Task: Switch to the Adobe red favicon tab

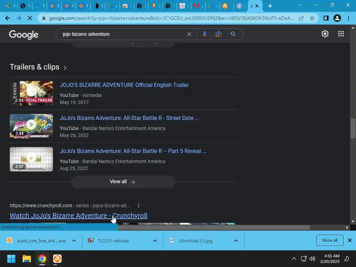Action: pyautogui.click(x=196, y=6)
